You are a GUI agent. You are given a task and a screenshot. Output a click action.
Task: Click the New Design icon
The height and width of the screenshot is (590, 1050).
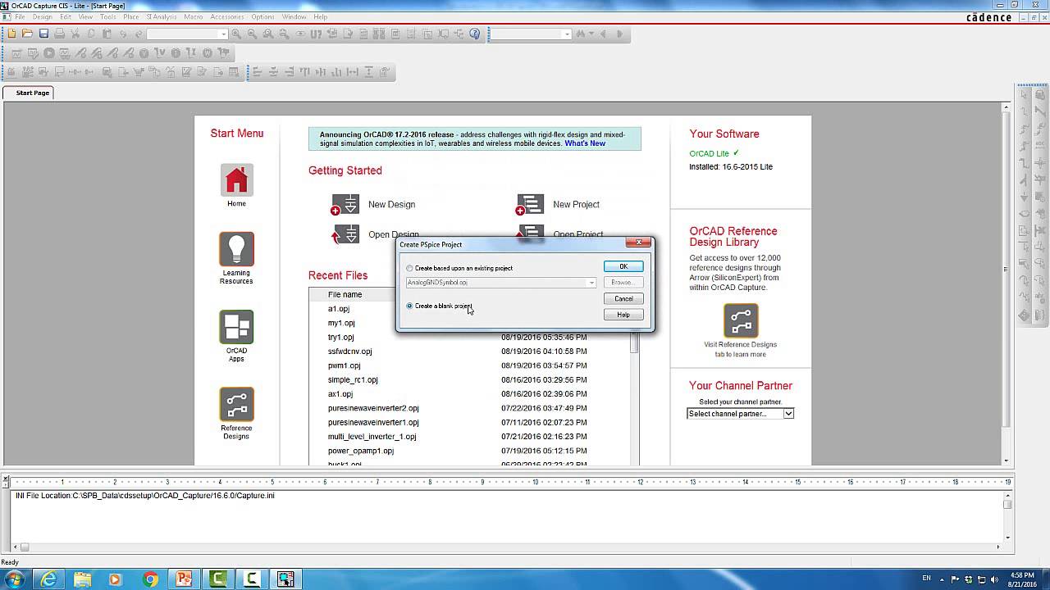(x=345, y=204)
